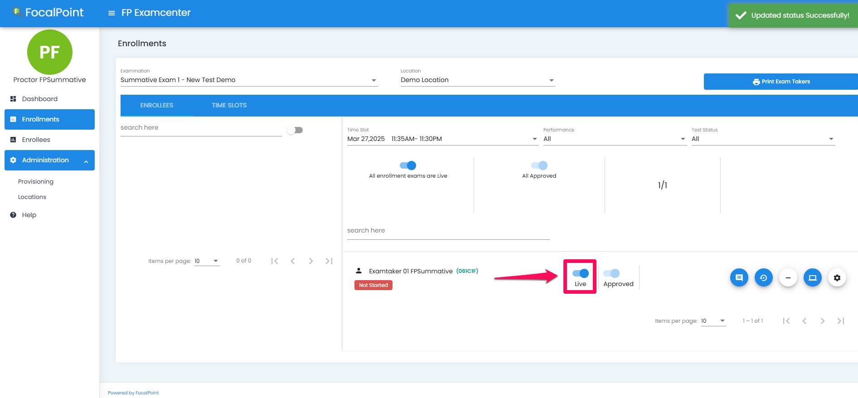Click the Help question mark icon
The height and width of the screenshot is (398, 858).
tap(13, 215)
